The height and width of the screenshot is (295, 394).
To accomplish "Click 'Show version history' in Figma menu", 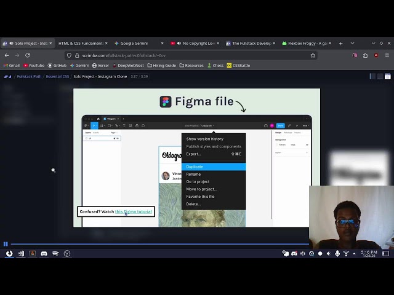I will point(205,139).
